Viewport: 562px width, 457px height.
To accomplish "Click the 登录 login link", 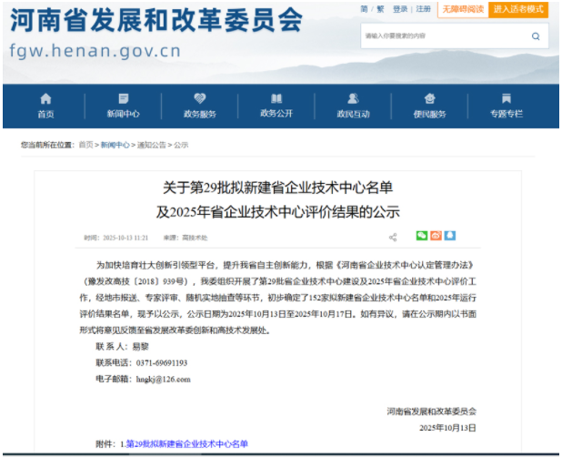I will (x=400, y=9).
